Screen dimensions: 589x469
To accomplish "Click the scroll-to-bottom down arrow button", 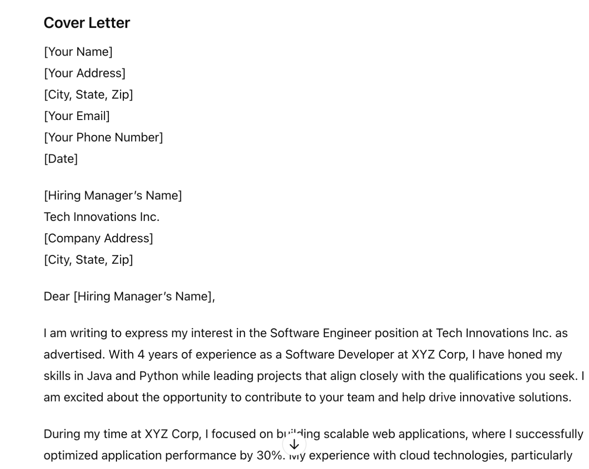I will 294,444.
